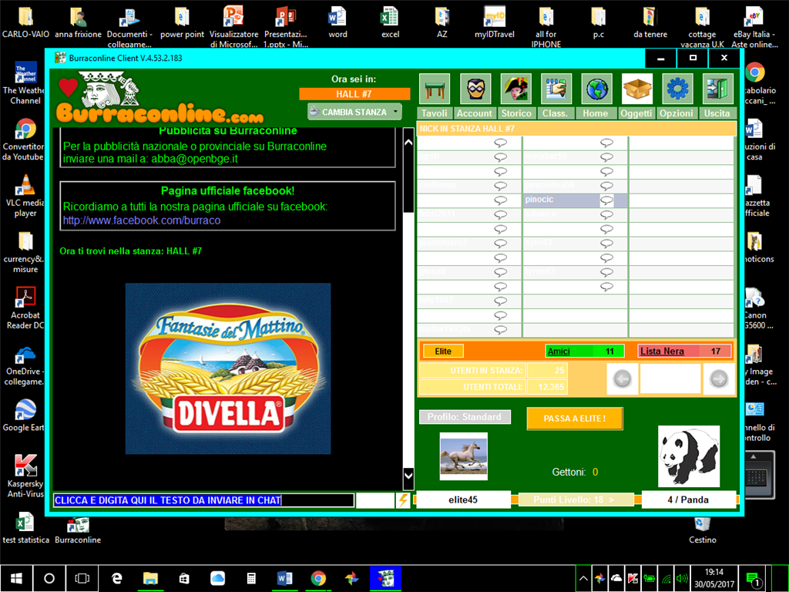Viewport: 789px width, 592px height.
Task: Open the excel desktop shortcut
Action: pos(390,24)
